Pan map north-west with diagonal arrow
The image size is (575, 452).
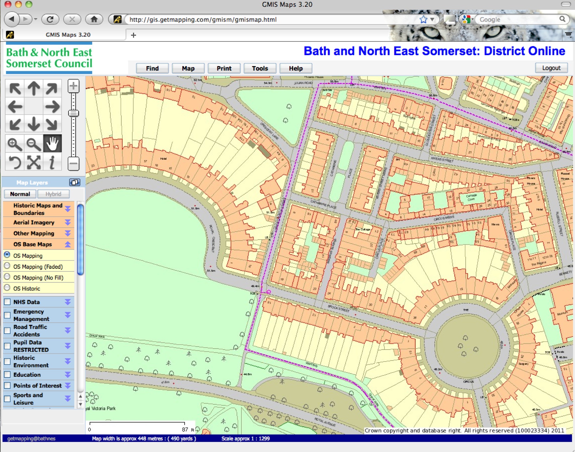15,88
